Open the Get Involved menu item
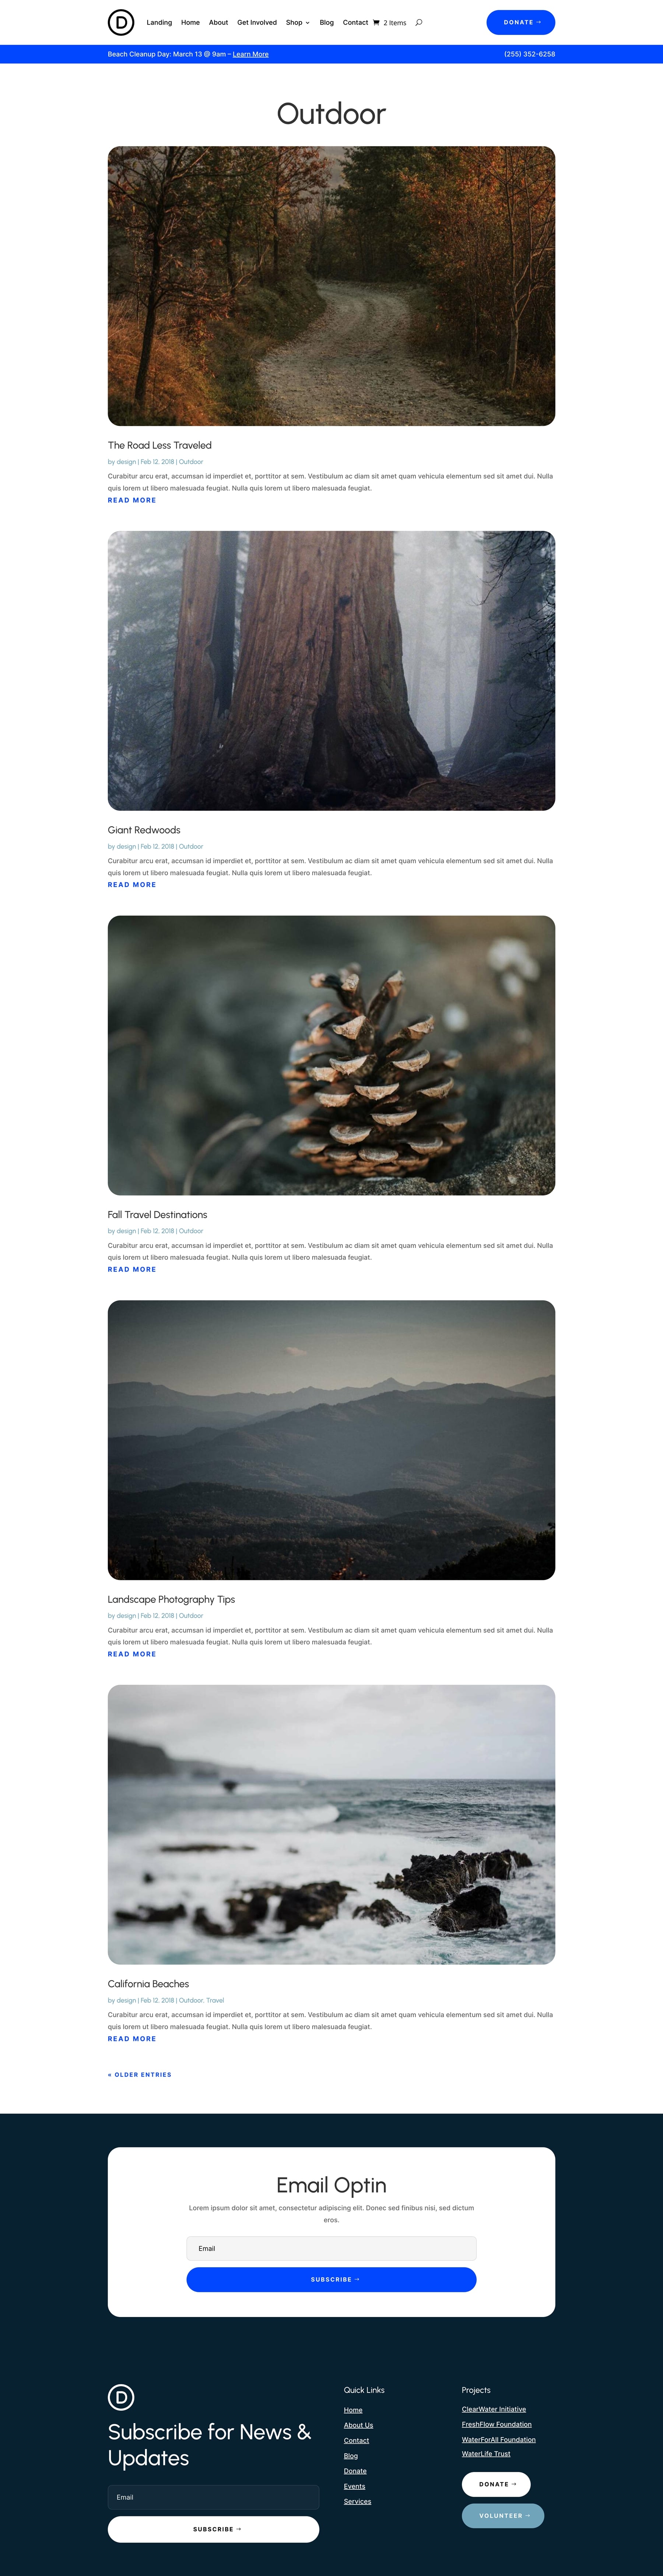 (x=257, y=22)
